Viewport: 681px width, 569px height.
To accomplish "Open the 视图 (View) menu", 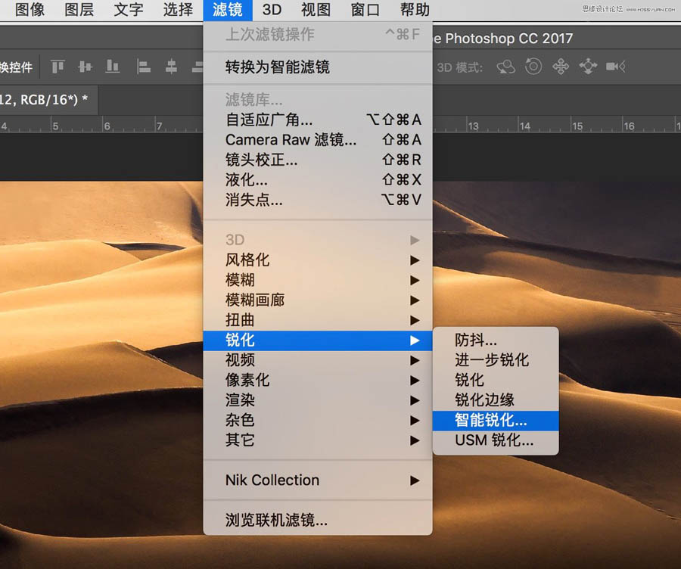I will click(315, 11).
